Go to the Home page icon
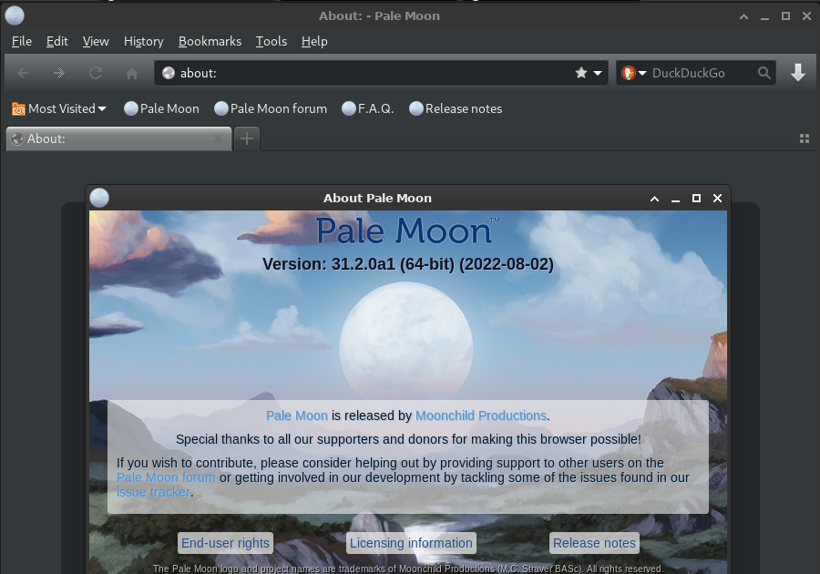This screenshot has width=820, height=574. pos(132,73)
